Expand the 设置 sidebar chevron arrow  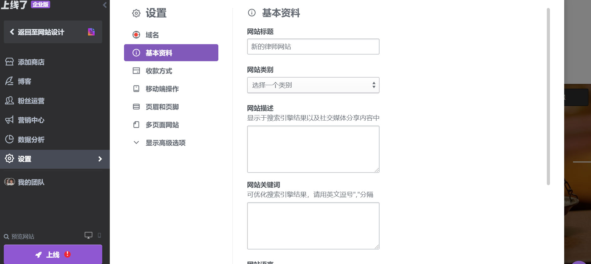point(100,159)
